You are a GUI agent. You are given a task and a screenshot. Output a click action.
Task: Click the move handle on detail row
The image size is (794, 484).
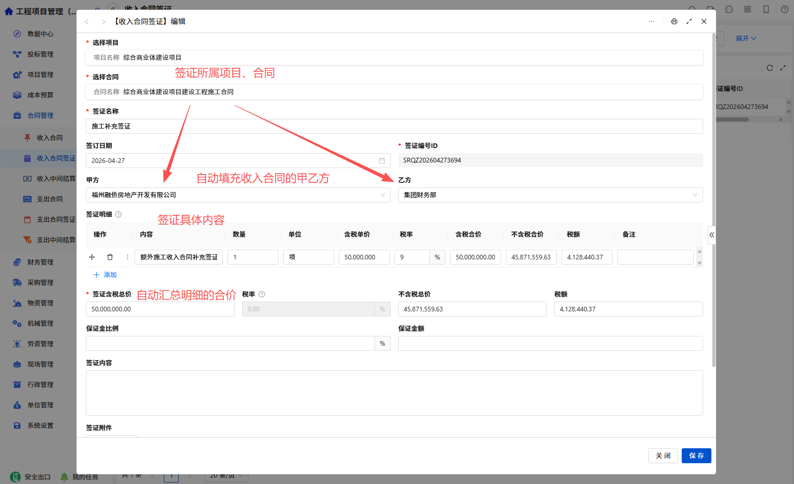click(92, 257)
